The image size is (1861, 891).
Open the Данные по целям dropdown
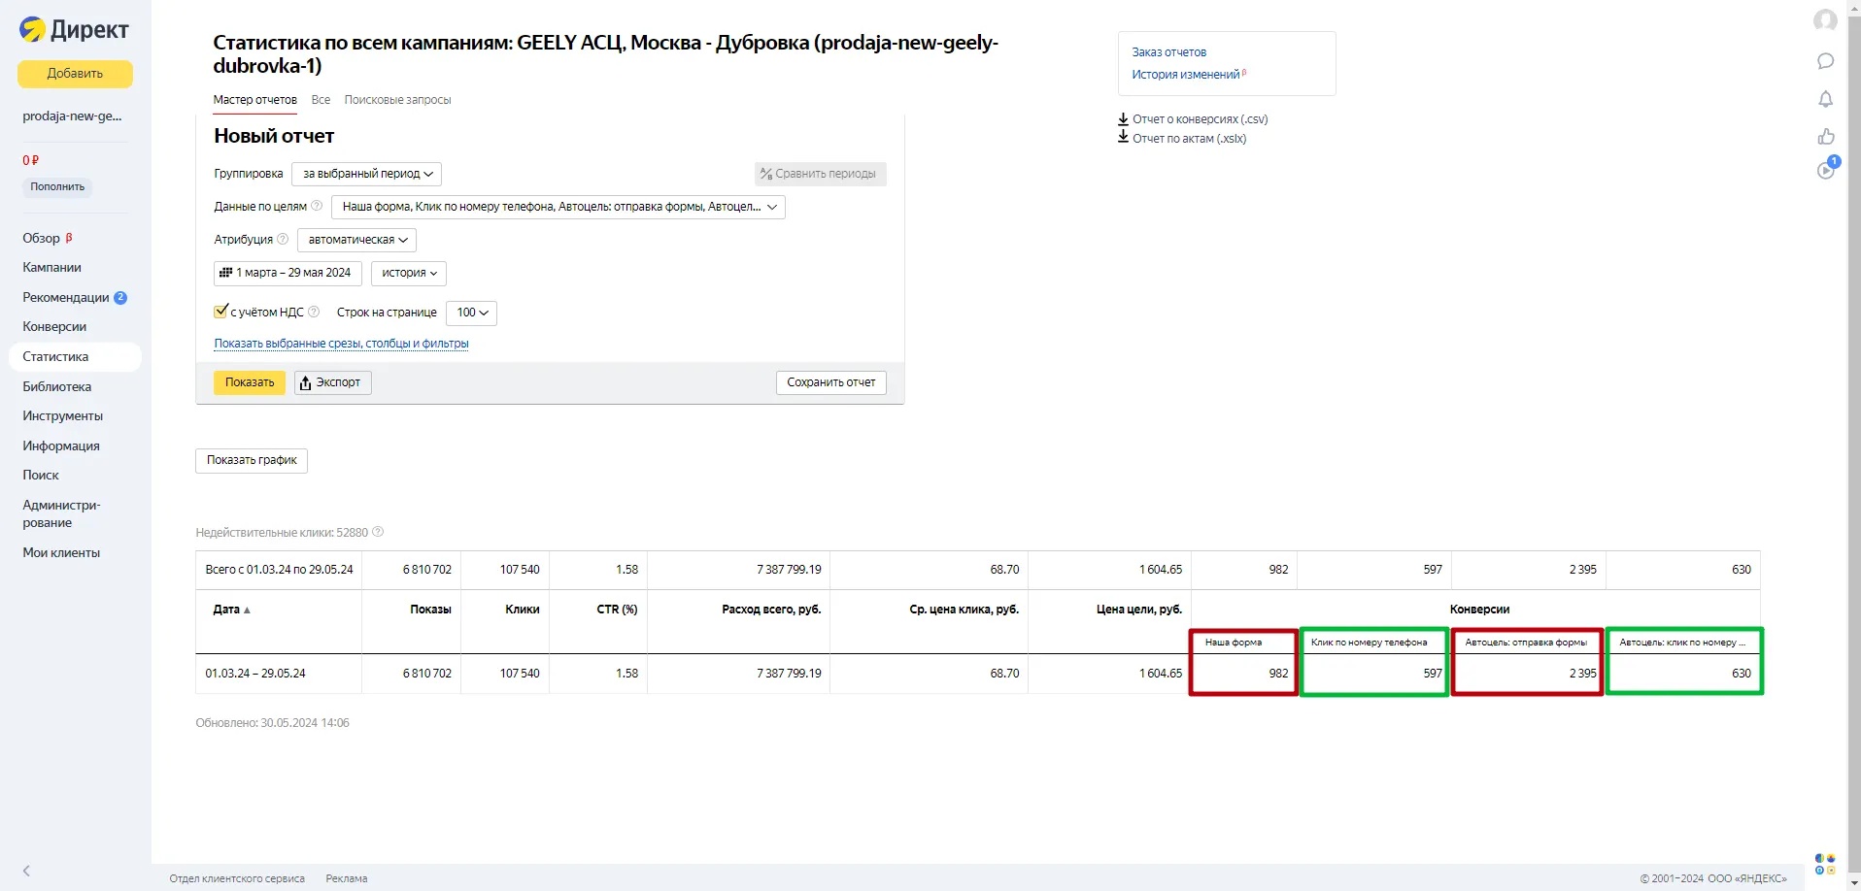pyautogui.click(x=558, y=207)
